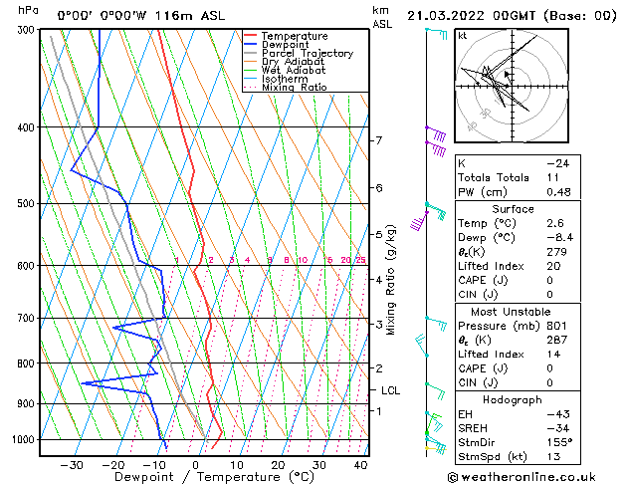Click the 7 km altitude label

click(378, 140)
